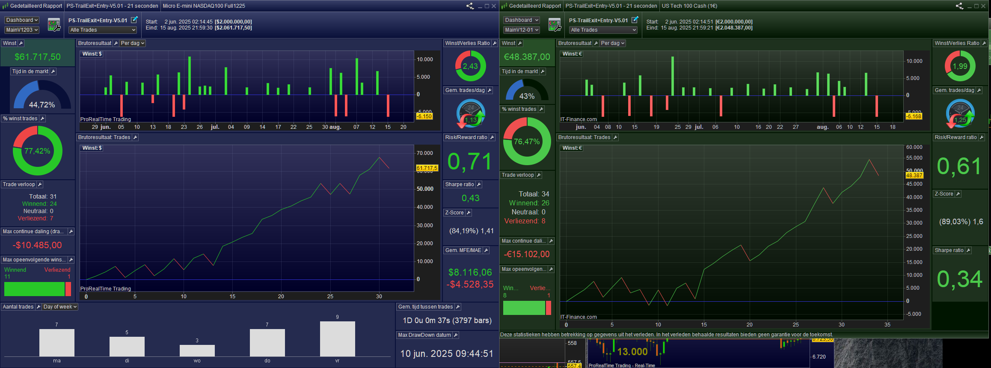991x368 pixels.
Task: Click the -$10.485,00 drawdown value
Action: tap(37, 245)
